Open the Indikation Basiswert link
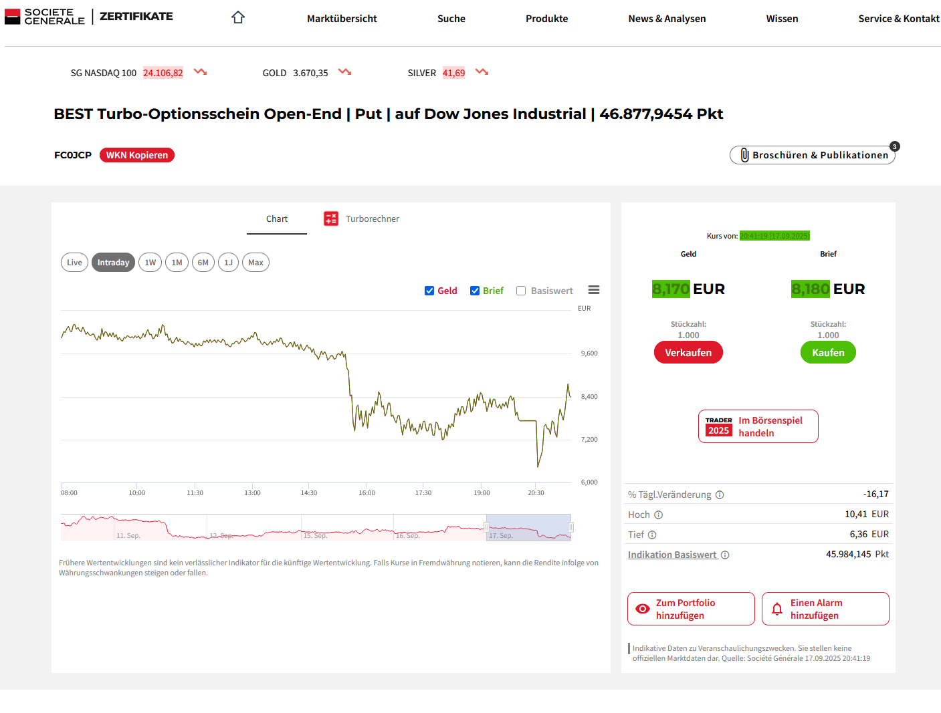 [x=672, y=555]
